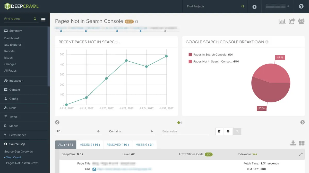The image size is (309, 173).
Task: Click the share report icon
Action: 292,21
